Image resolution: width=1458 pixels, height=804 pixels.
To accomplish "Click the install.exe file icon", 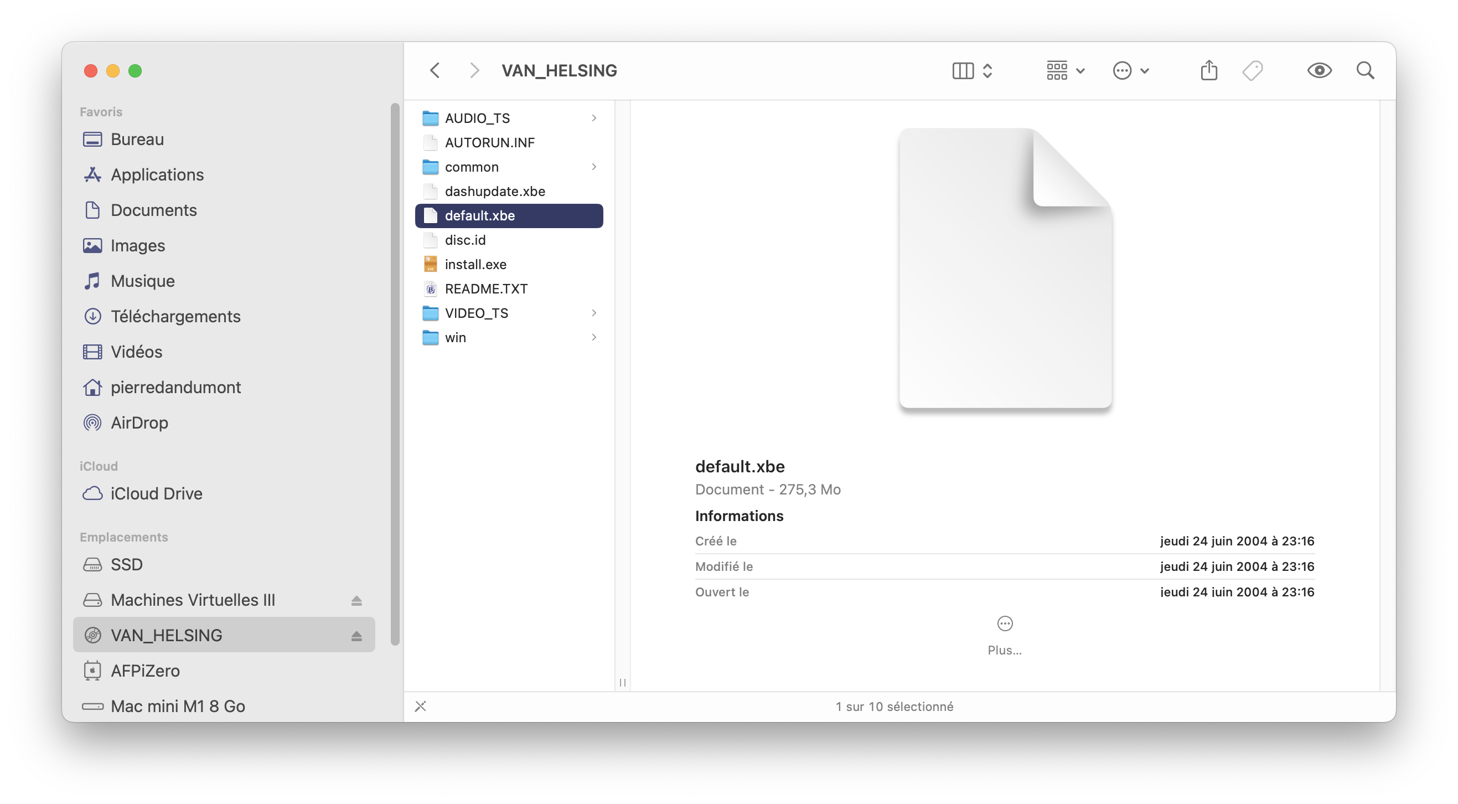I will 430,265.
